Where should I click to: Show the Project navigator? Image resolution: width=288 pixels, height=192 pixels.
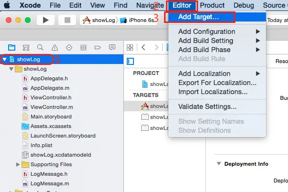click(x=11, y=47)
